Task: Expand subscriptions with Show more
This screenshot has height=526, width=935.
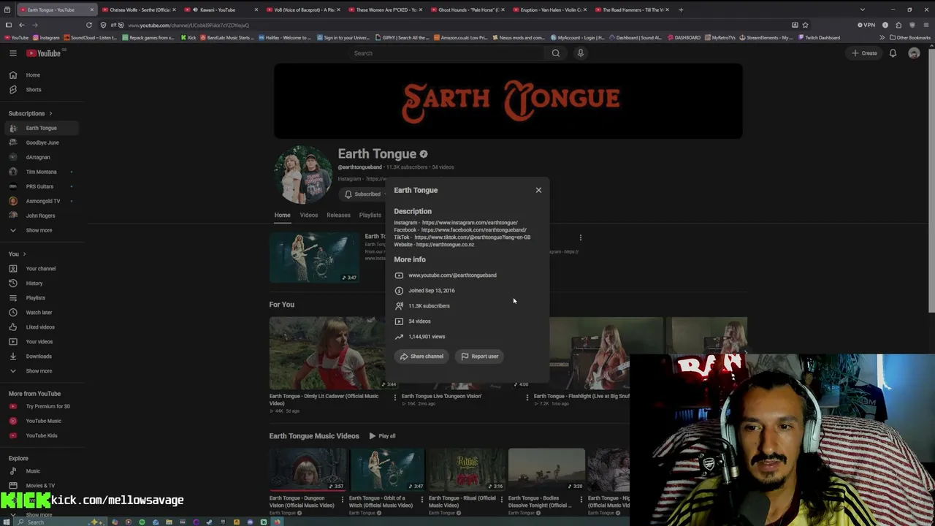Action: pyautogui.click(x=41, y=230)
